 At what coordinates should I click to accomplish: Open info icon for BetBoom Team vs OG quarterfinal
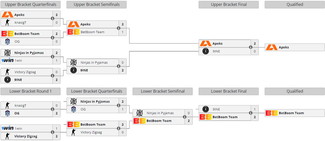click(53, 37)
